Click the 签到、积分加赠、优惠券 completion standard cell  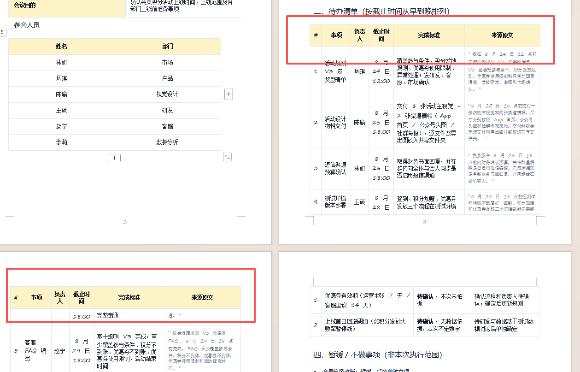pyautogui.click(x=429, y=202)
